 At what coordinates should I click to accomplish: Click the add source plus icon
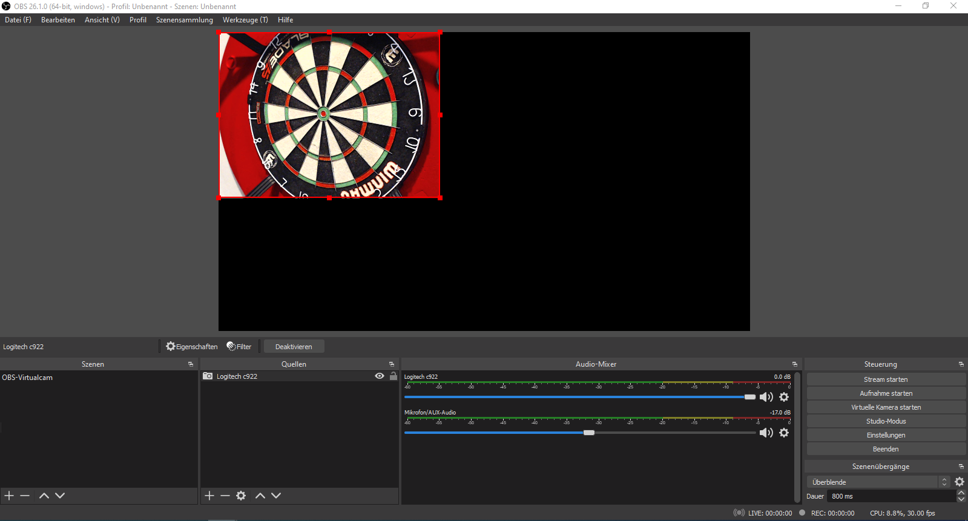[x=209, y=496]
